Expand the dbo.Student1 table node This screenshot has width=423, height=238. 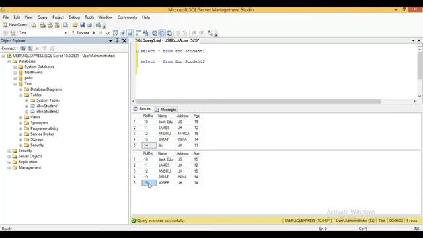[26, 106]
